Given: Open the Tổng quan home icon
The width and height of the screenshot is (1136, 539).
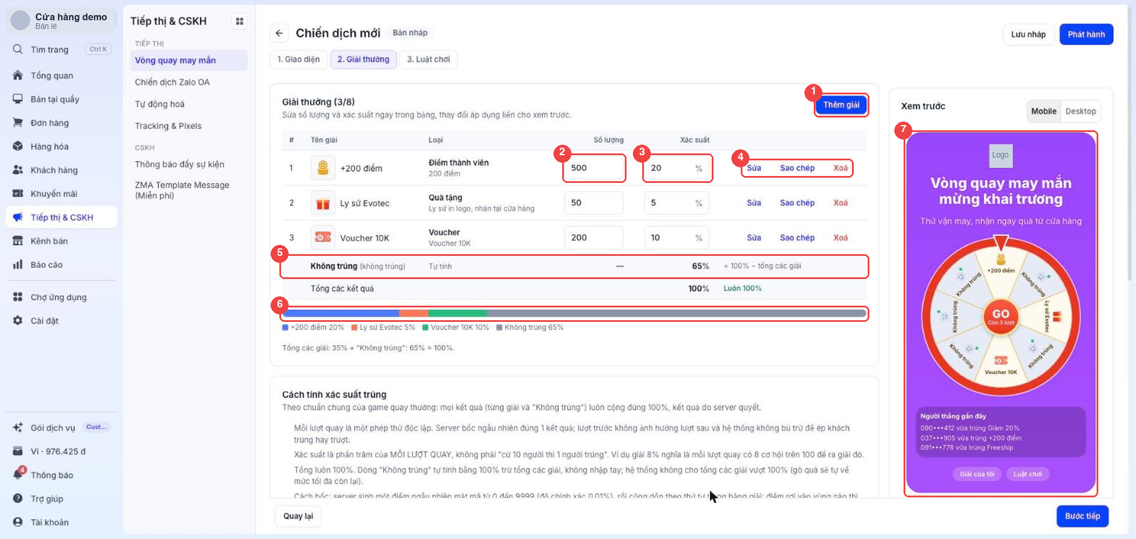Looking at the screenshot, I should (x=18, y=75).
